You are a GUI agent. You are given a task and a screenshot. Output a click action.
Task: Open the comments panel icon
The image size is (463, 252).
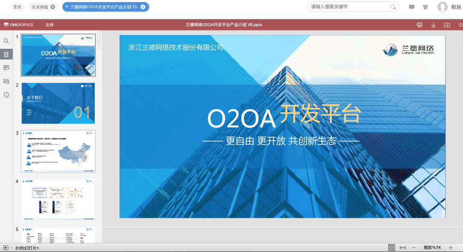click(x=6, y=68)
